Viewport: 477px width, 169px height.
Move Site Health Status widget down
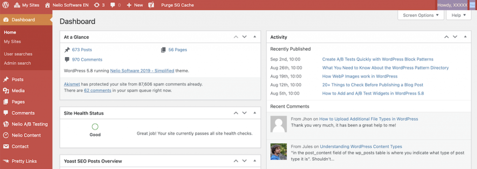tap(244, 113)
